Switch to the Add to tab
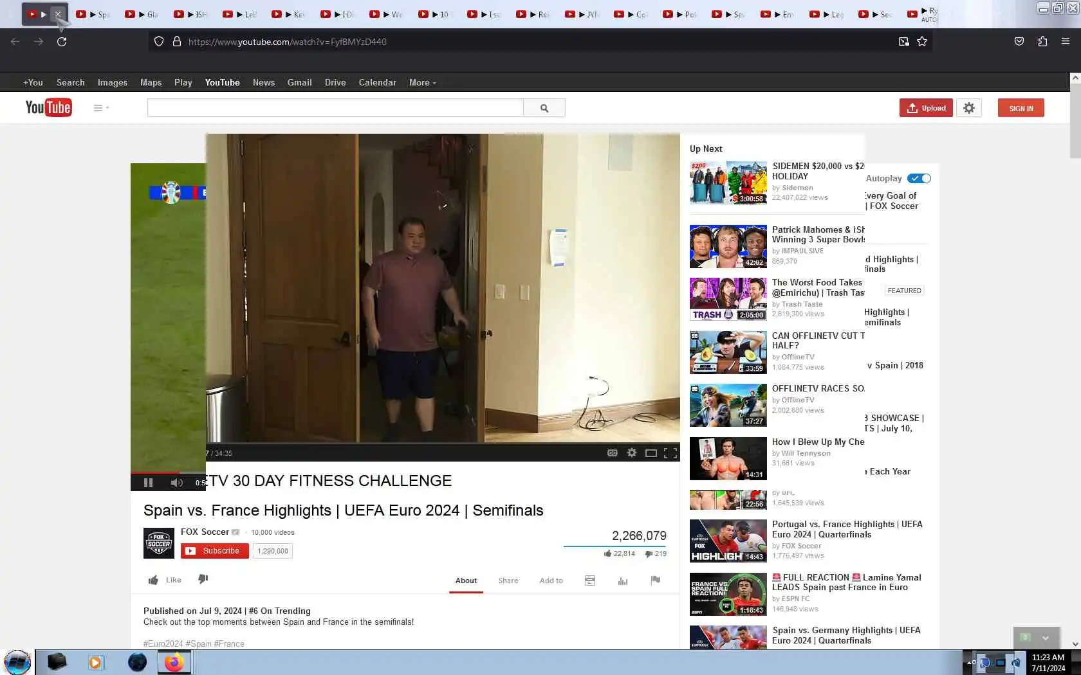 [551, 580]
